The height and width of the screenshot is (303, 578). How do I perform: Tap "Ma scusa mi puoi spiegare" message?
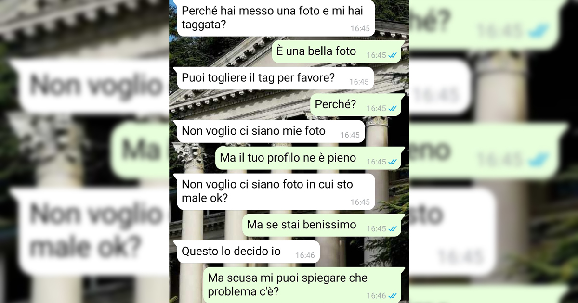point(302,285)
